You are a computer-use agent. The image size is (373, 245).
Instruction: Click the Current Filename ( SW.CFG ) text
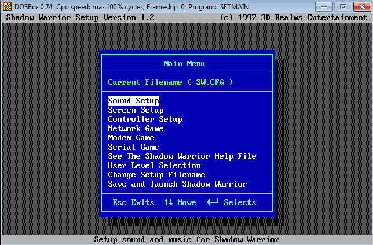(x=170, y=83)
